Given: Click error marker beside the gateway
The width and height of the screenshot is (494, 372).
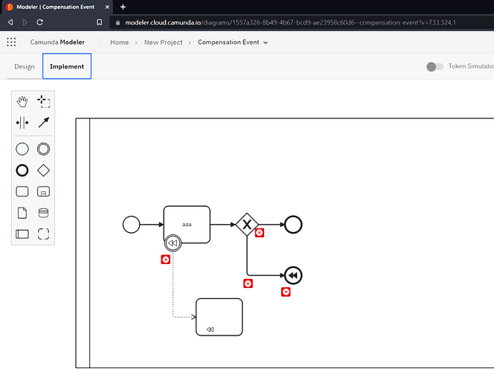Looking at the screenshot, I should [x=260, y=233].
